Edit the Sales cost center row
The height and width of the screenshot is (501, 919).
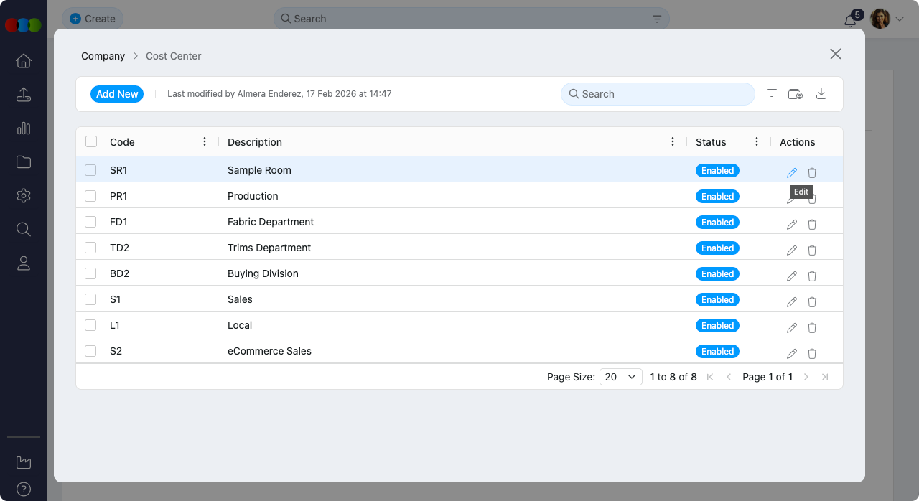[792, 301]
